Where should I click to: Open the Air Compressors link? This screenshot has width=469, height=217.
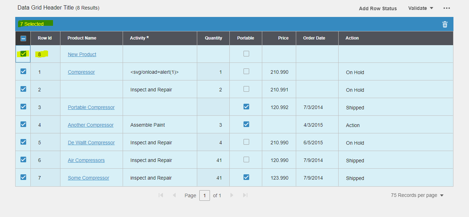[x=86, y=160]
